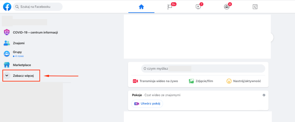Click the Znajomi friends icon
Viewport: 295px width, 122px height.
(7, 43)
